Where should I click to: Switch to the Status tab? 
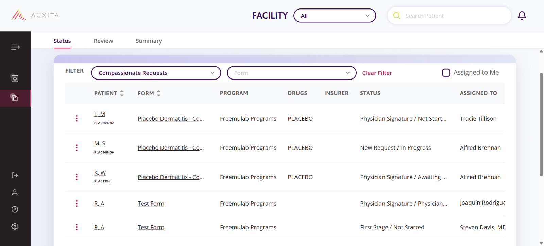[x=62, y=41]
